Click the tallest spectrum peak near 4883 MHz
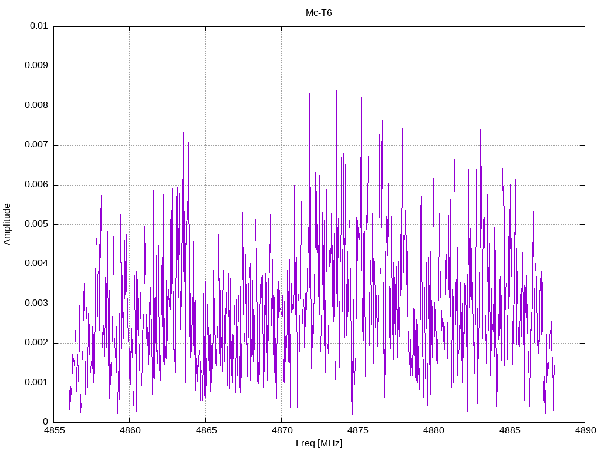The image size is (601, 451). 480,55
